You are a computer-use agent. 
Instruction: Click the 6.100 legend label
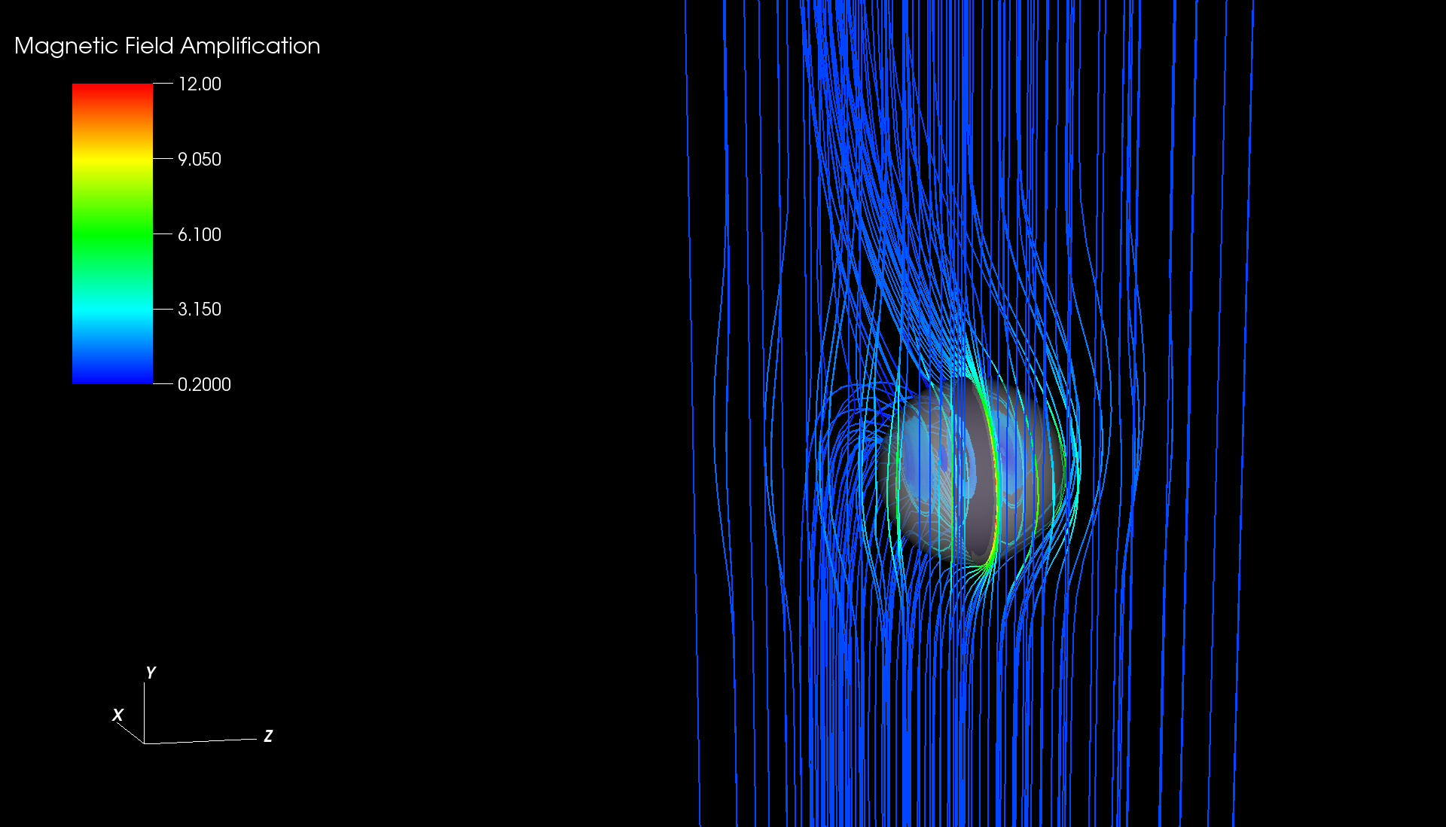(x=200, y=234)
